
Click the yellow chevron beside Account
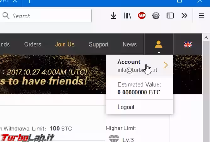pyautogui.click(x=166, y=65)
